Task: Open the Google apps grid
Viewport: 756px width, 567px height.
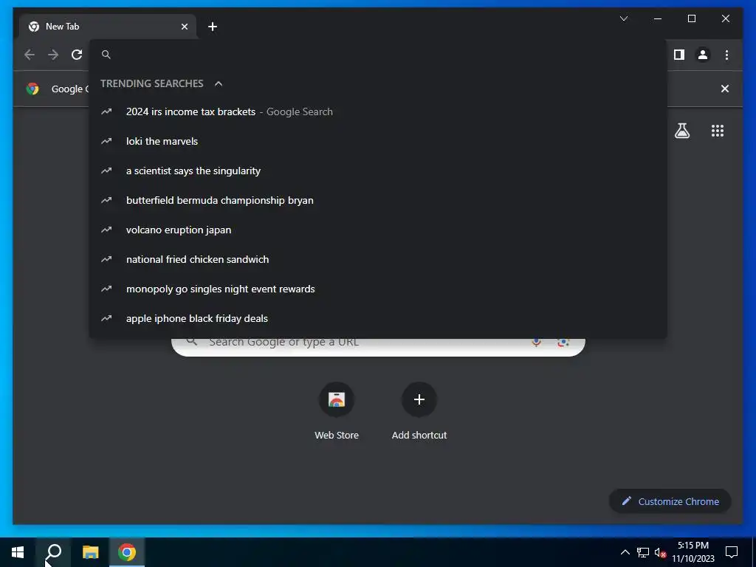Action: point(718,131)
